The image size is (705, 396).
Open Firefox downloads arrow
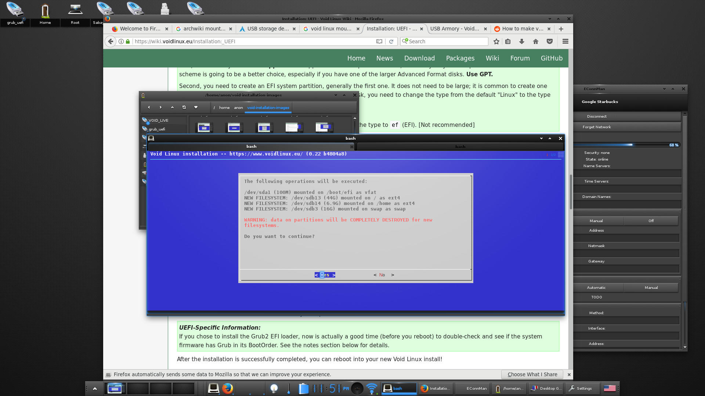522,41
